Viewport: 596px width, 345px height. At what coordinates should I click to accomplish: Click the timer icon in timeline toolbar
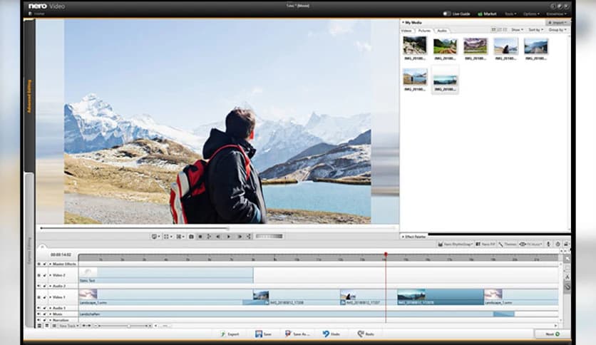pos(558,244)
